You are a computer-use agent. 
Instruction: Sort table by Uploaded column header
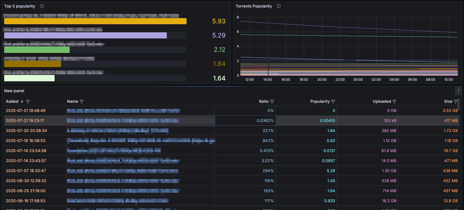[x=382, y=102]
